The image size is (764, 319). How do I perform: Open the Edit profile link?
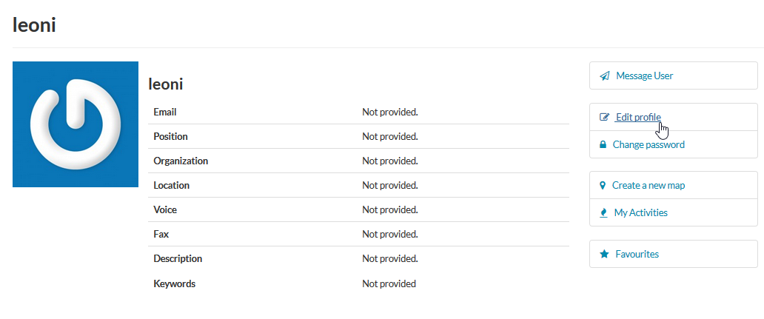click(638, 117)
